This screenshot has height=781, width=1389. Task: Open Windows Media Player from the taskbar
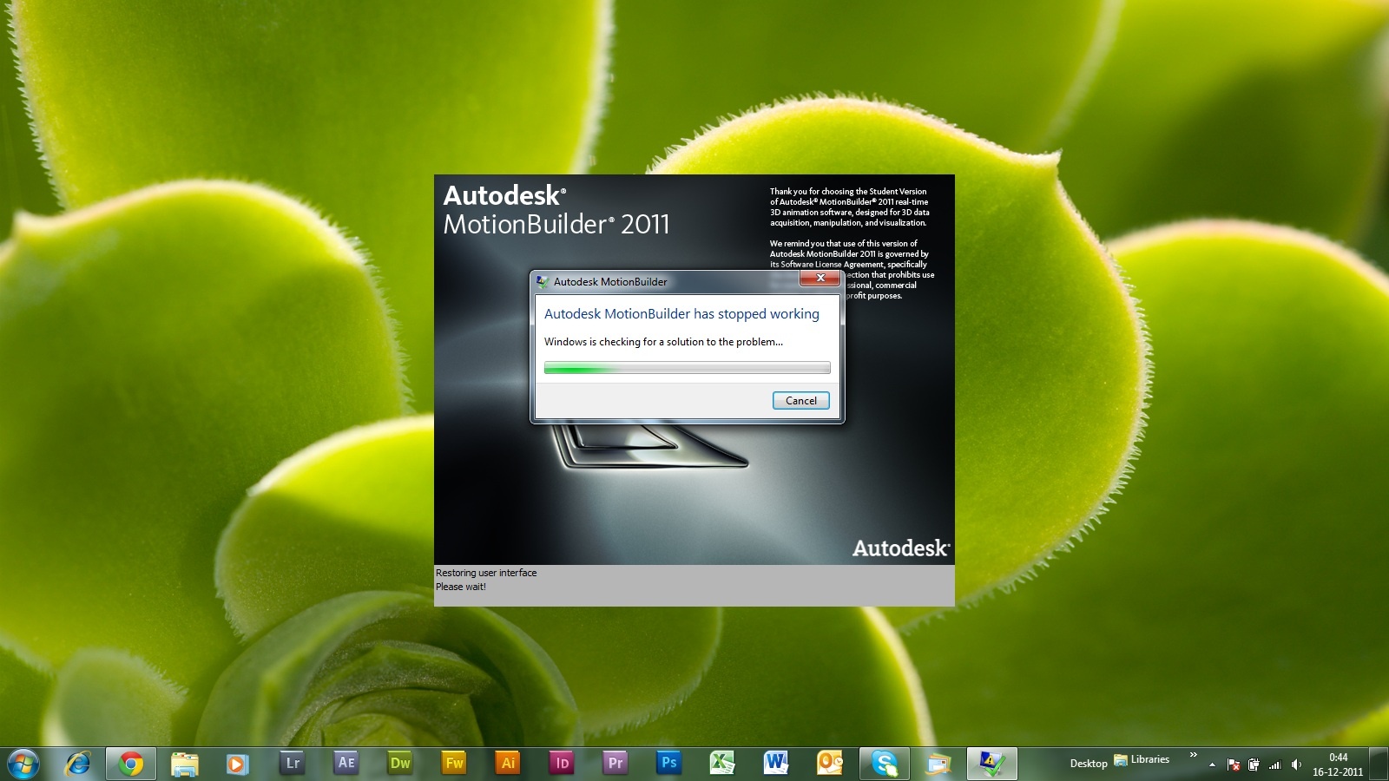coord(237,764)
